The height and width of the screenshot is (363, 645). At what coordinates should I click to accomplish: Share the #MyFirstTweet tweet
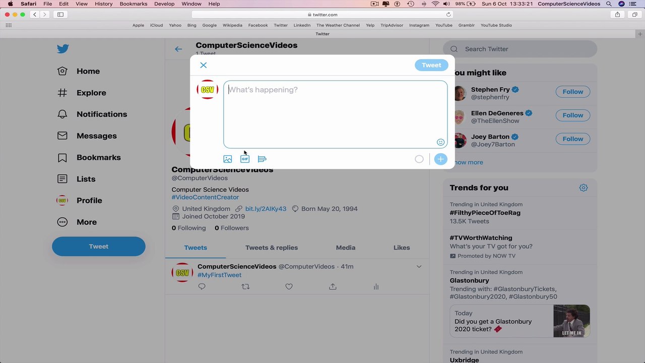[333, 286]
